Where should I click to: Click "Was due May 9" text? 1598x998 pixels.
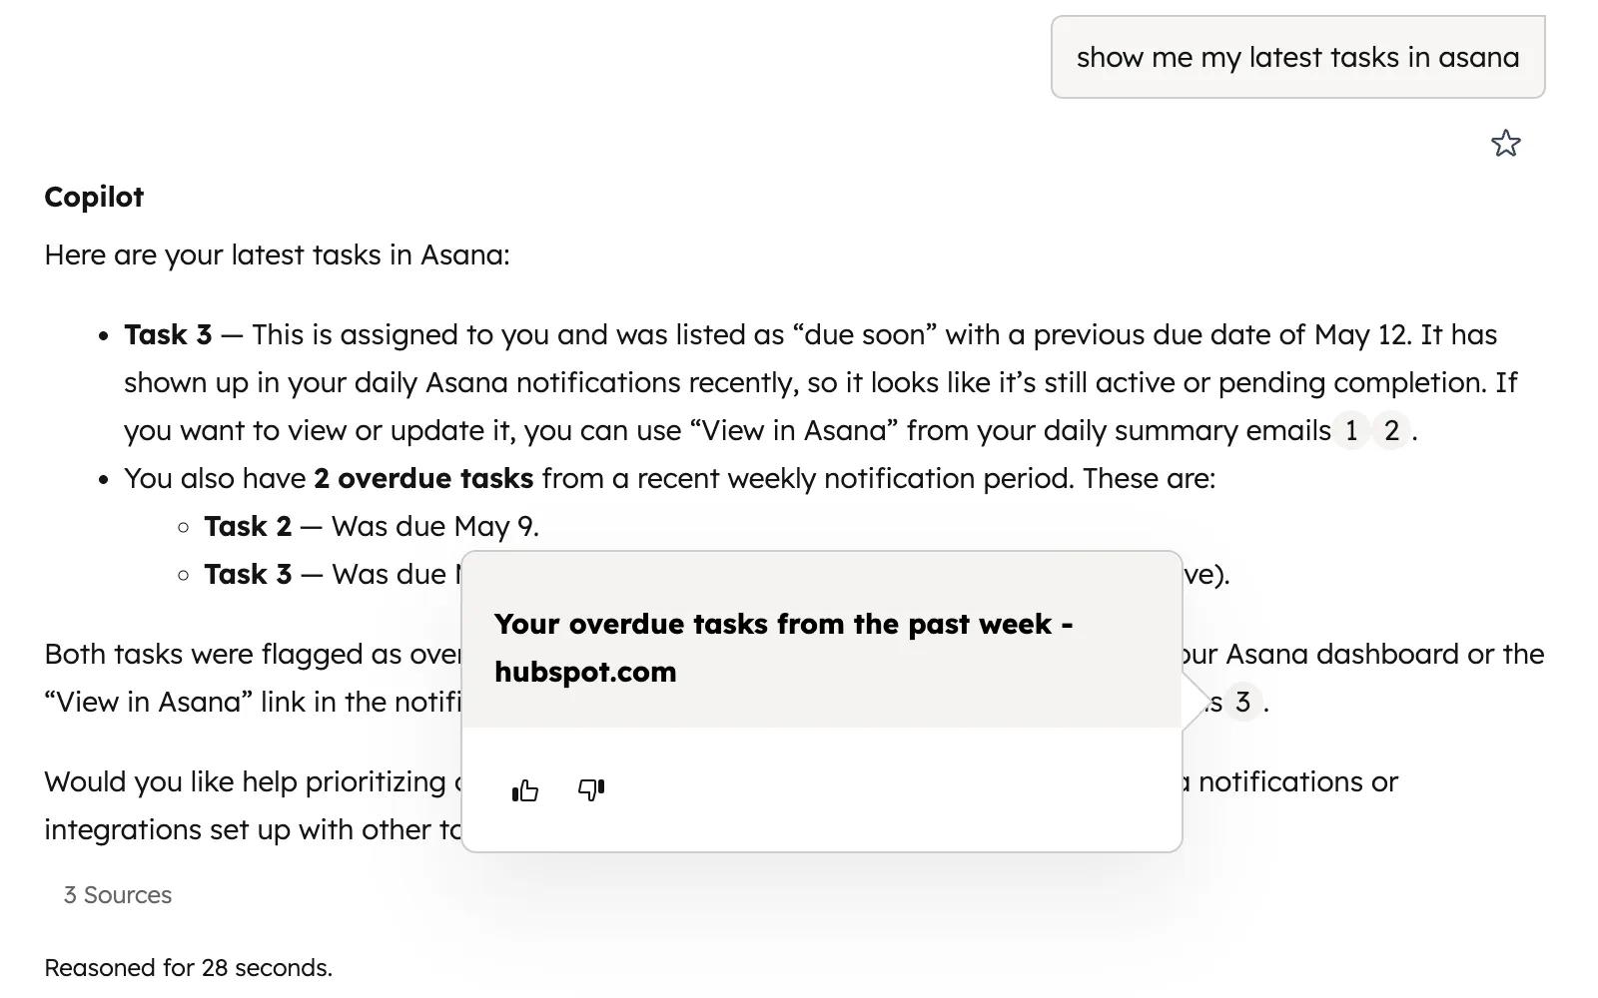click(435, 527)
